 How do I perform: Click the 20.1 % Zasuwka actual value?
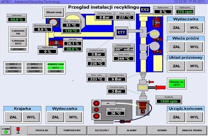point(73,43)
